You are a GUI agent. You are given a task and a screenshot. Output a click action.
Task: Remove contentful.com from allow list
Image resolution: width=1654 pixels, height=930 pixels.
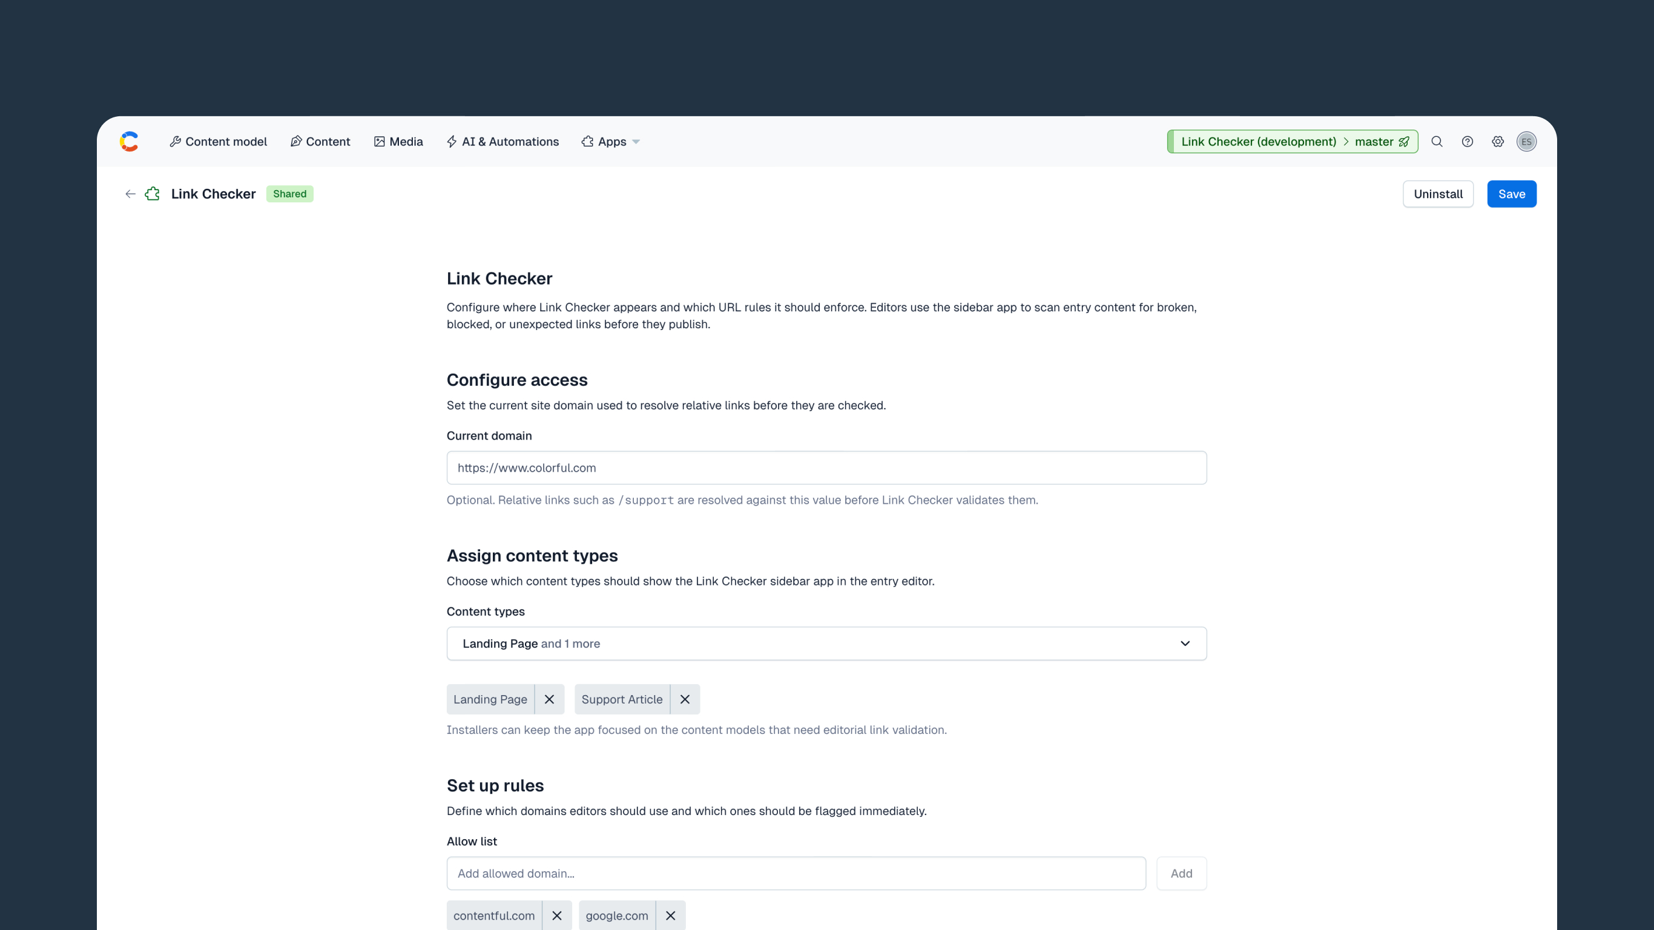pyautogui.click(x=557, y=915)
